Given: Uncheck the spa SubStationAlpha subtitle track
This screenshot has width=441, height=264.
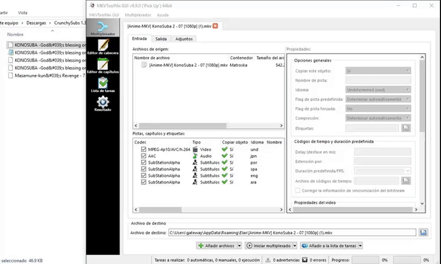Looking at the screenshot, I should pos(144,169).
